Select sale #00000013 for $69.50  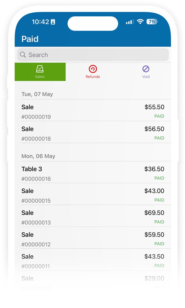click(92, 217)
